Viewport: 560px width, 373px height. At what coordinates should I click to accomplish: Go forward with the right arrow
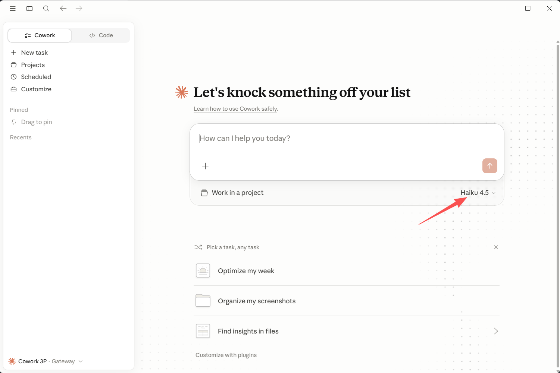point(79,8)
